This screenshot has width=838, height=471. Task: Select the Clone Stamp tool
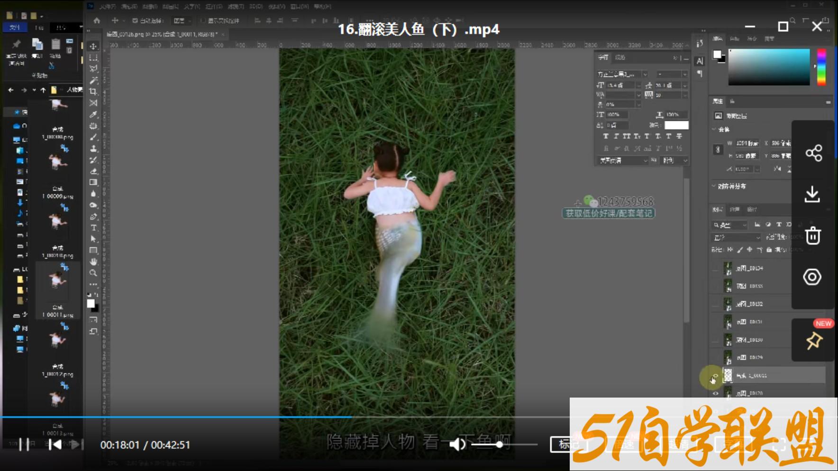point(93,149)
